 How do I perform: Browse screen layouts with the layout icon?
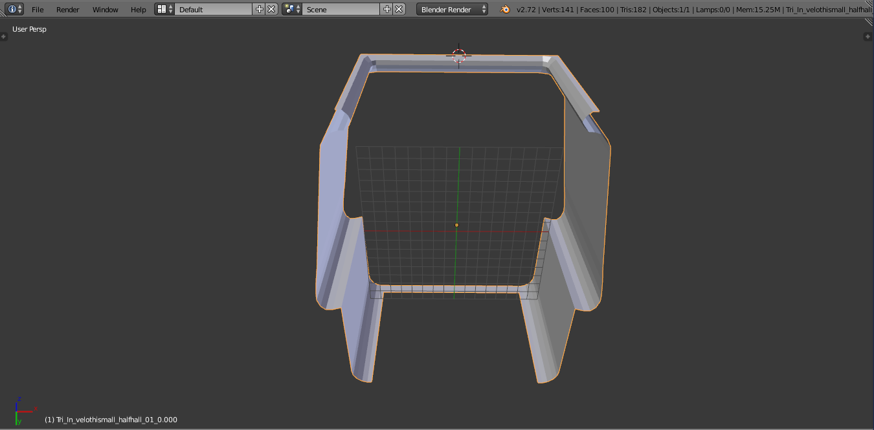165,9
